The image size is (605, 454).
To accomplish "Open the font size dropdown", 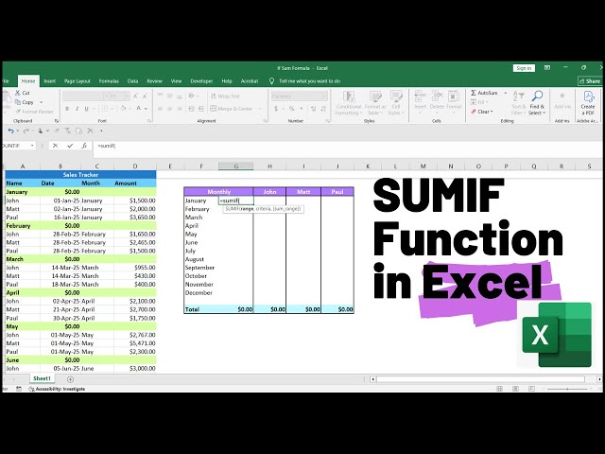I will tap(127, 96).
